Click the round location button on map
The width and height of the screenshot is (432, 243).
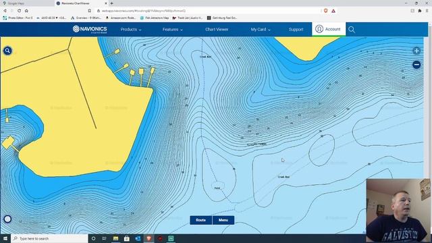tap(7, 219)
